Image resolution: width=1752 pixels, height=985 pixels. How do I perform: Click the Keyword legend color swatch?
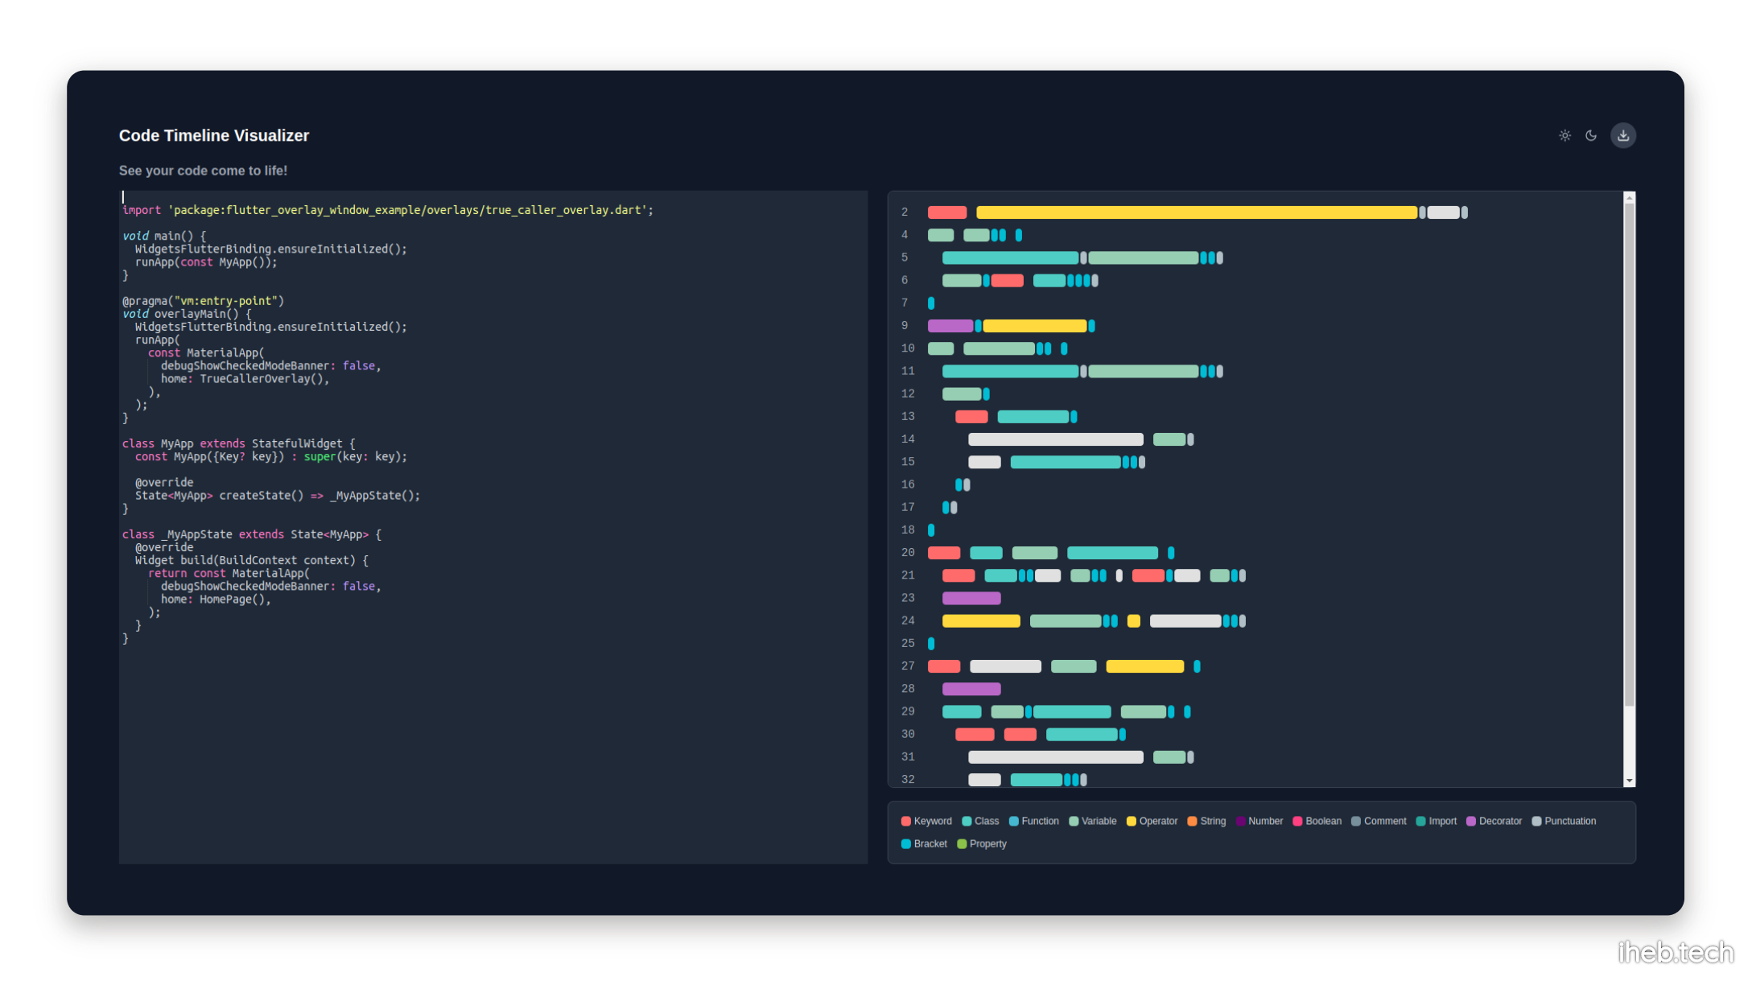[906, 821]
